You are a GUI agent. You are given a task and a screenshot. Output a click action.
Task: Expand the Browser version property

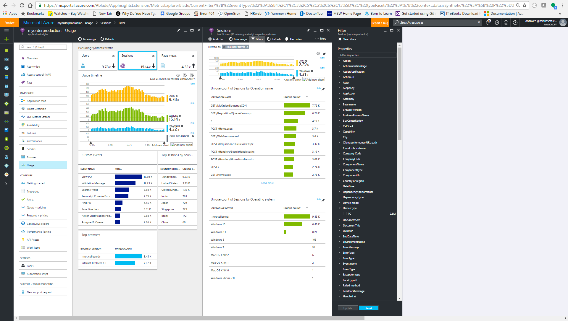point(339,110)
